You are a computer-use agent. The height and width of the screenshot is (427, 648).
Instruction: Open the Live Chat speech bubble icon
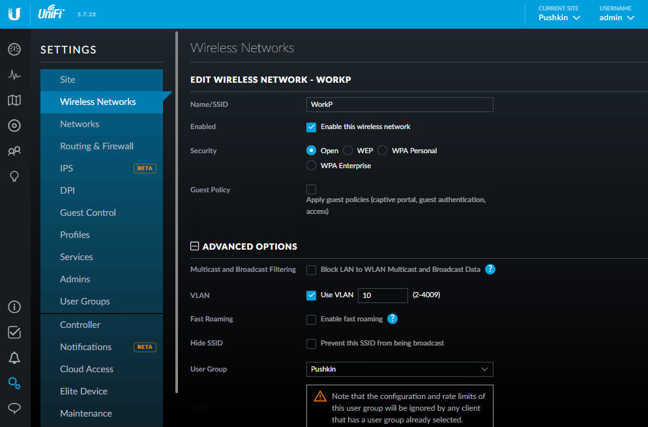pyautogui.click(x=14, y=408)
